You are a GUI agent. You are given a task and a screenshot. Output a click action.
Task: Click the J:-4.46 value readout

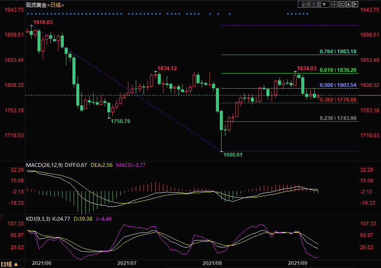pos(104,219)
